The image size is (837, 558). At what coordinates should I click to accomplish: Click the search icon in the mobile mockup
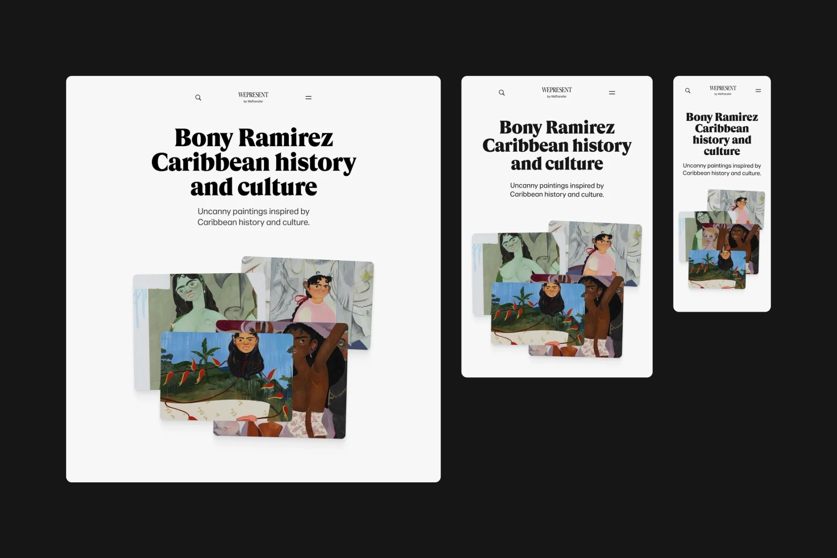[x=688, y=91]
